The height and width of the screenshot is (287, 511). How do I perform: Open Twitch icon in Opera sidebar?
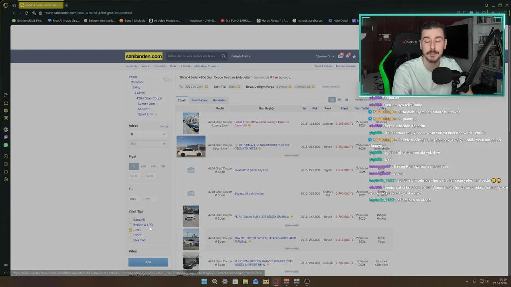(6, 137)
